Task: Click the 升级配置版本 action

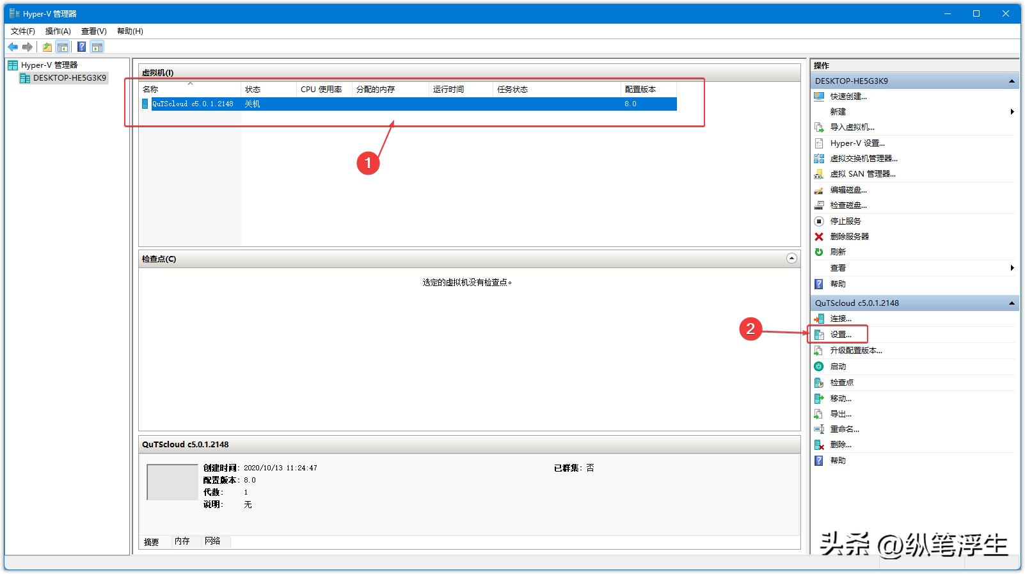Action: pyautogui.click(x=856, y=351)
